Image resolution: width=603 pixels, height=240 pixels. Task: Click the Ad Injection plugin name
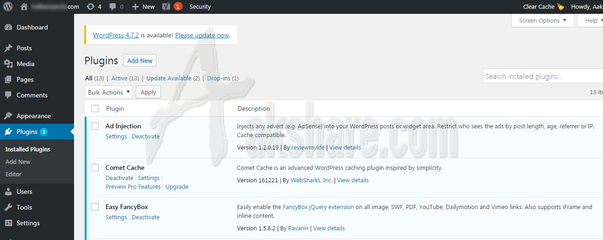(x=123, y=126)
